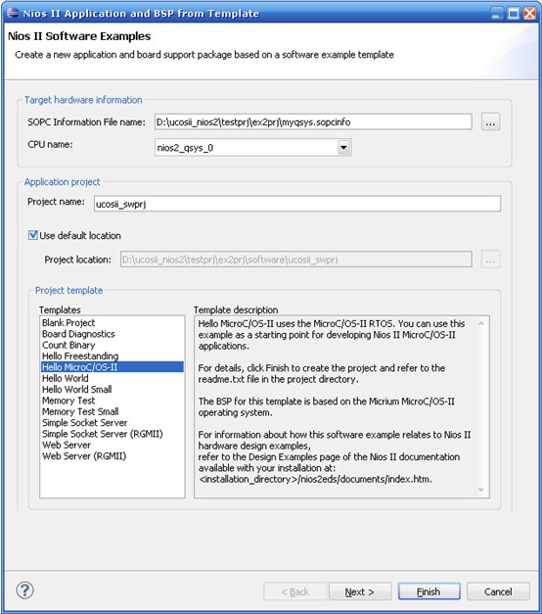This screenshot has height=614, width=542.
Task: Maximize the dialog window
Action: [513, 14]
